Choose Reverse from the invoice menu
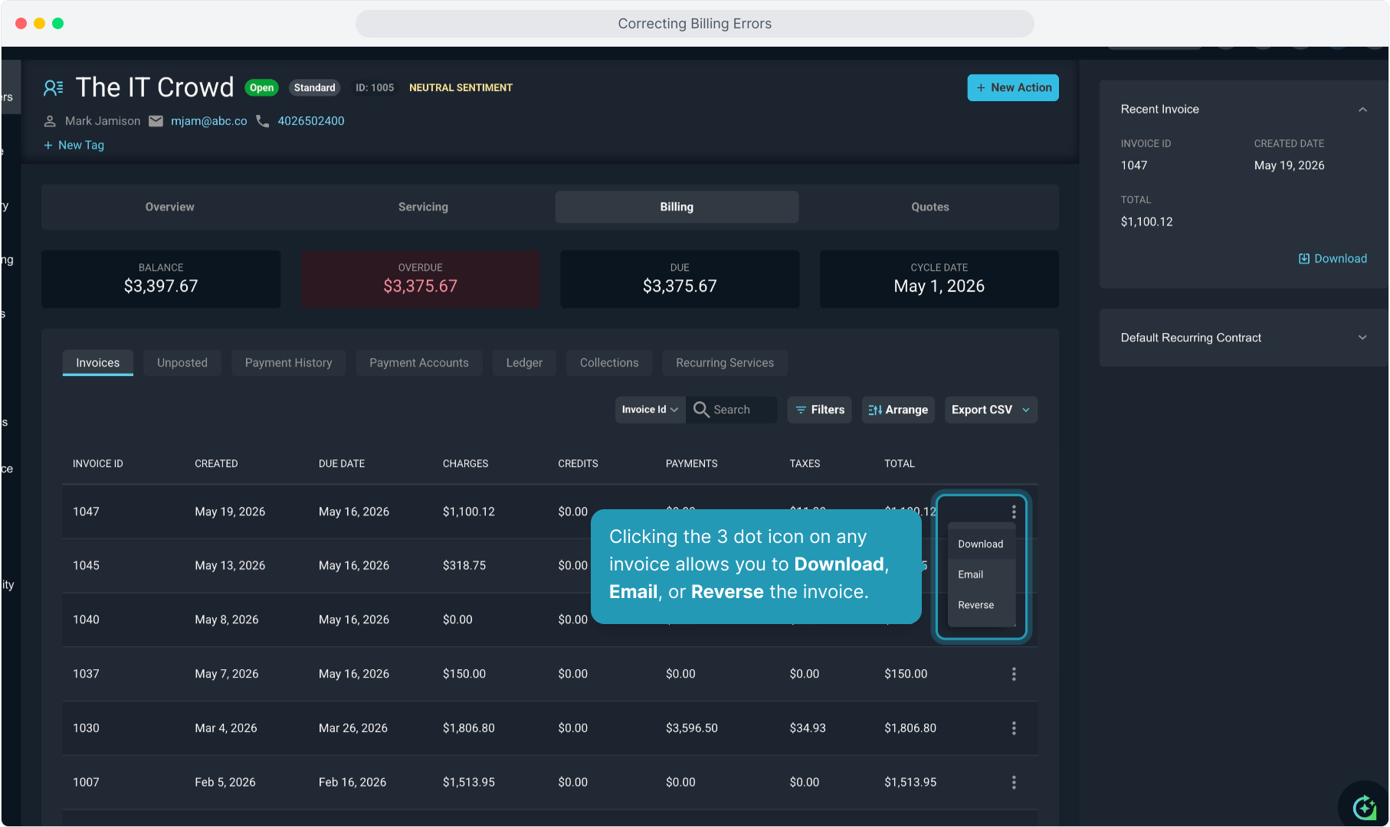The width and height of the screenshot is (1390, 827). [x=981, y=605]
